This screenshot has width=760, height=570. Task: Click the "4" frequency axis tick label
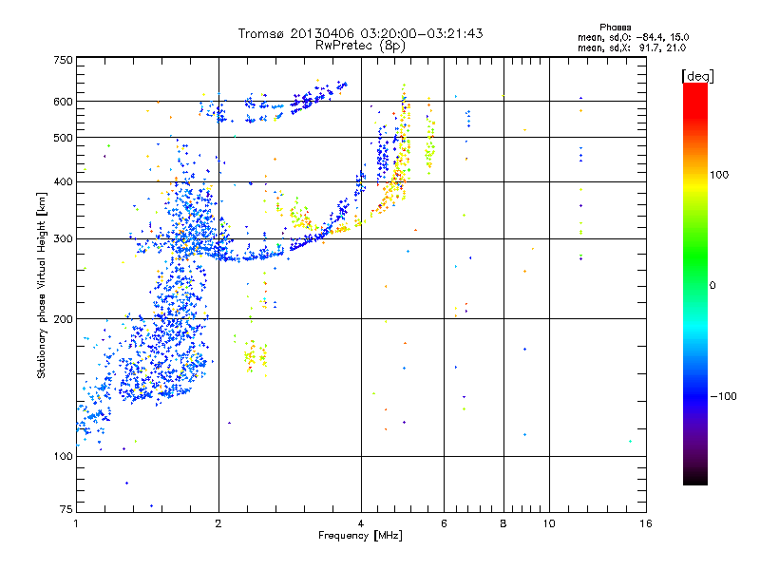coord(361,523)
